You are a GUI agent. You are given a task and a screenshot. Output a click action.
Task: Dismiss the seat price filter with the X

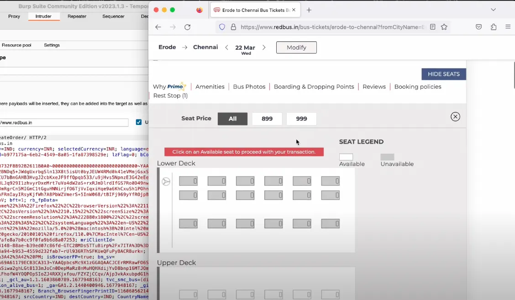coord(455,116)
